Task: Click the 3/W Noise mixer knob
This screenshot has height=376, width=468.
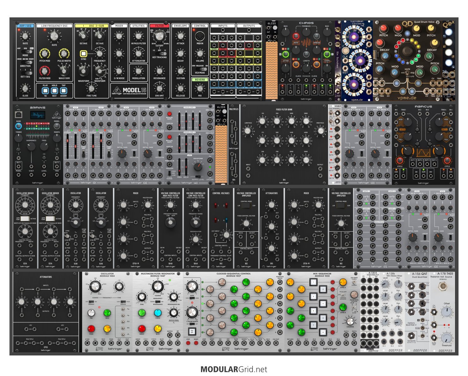Action: click(x=119, y=71)
